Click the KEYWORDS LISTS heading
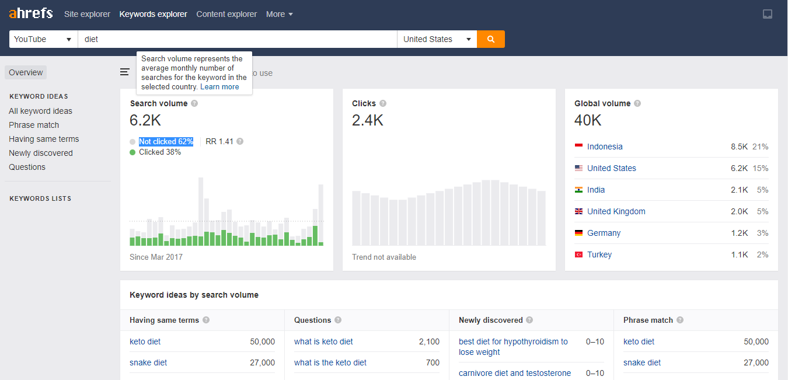Screen dimensions: 788x380 point(40,198)
